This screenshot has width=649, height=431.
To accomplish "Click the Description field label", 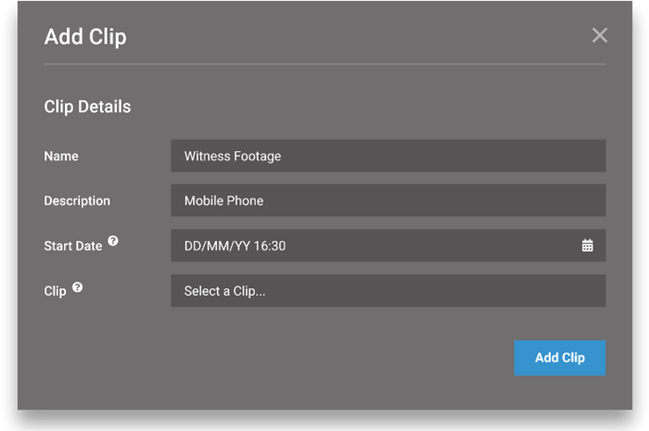I will [77, 200].
